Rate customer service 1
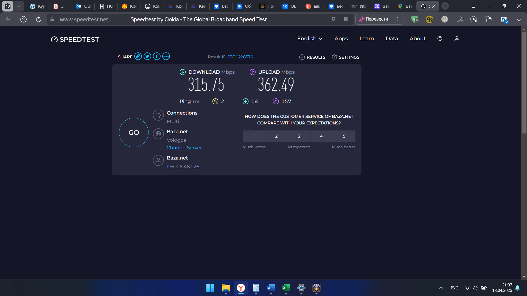The height and width of the screenshot is (296, 527). pyautogui.click(x=254, y=136)
